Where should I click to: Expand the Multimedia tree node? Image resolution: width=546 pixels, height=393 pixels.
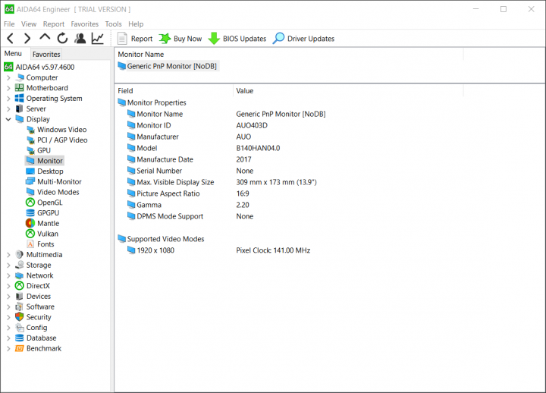[x=8, y=255]
